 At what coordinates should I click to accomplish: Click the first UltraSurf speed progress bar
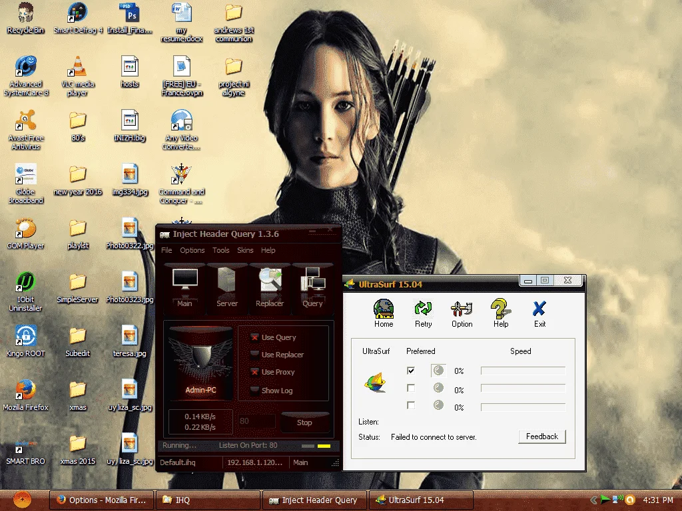tap(523, 371)
